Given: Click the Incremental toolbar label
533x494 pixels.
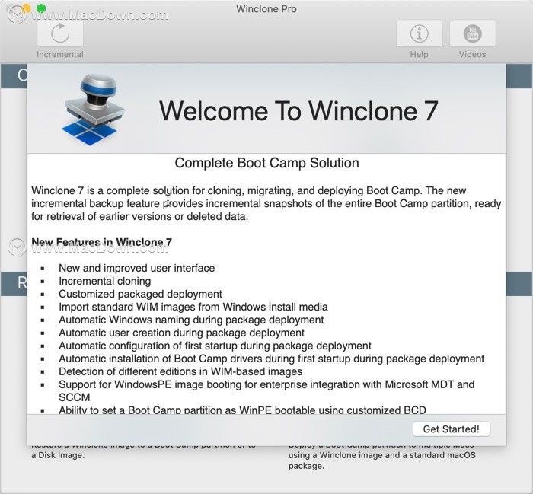Looking at the screenshot, I should click(60, 54).
